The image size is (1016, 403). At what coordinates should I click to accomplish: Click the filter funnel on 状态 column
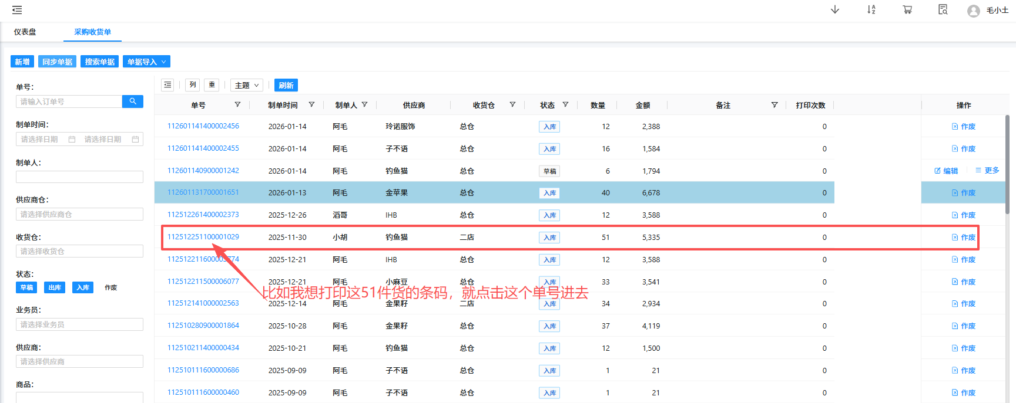tap(565, 105)
